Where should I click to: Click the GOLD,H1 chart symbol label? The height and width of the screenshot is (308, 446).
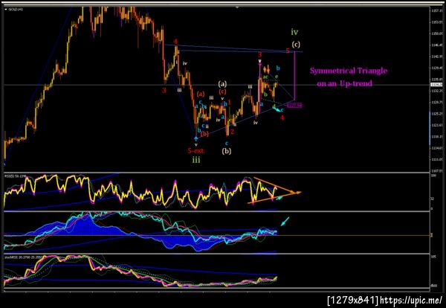(x=16, y=10)
